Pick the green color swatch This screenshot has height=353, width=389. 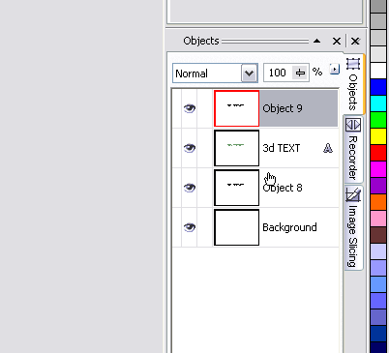pos(378,120)
